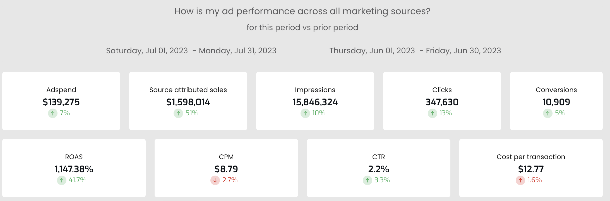Select the Impressions figure 15,846,324
The image size is (610, 201).
315,102
